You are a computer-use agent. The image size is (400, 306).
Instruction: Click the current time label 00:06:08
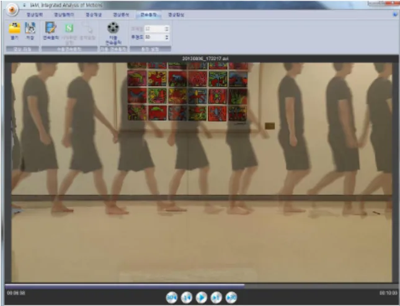point(16,293)
